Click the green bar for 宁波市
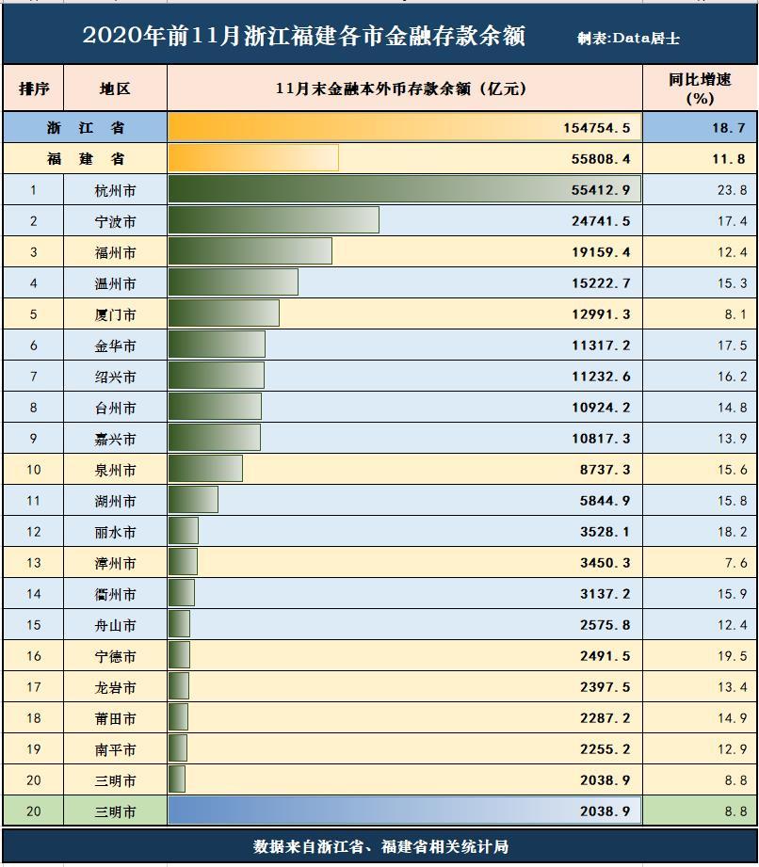The image size is (759, 867). pos(273,220)
